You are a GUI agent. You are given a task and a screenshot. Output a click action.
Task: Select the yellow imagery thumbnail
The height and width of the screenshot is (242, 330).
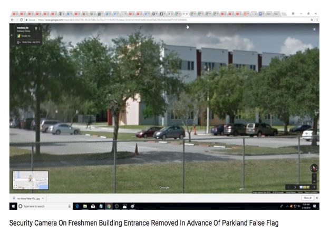(x=305, y=187)
